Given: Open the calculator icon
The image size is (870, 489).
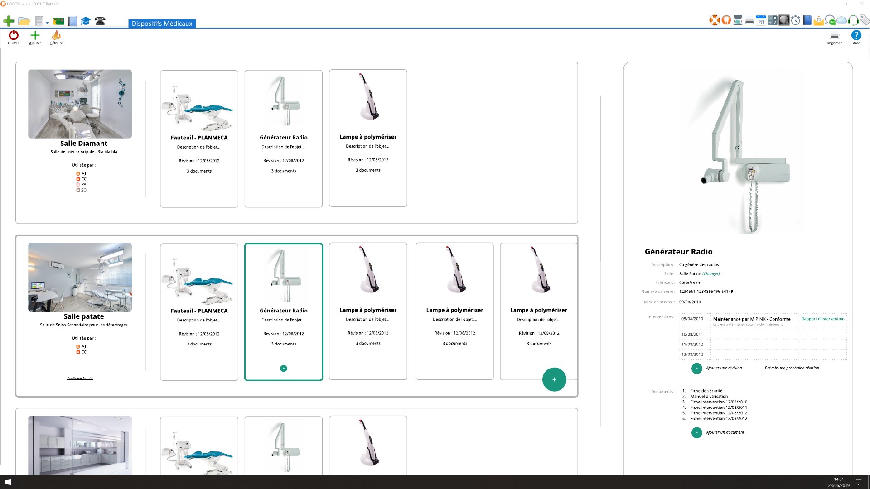Looking at the screenshot, I should [773, 20].
